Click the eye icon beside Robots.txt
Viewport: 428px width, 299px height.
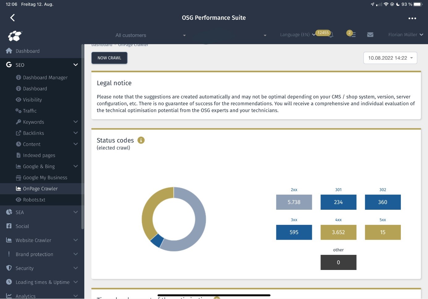[19, 200]
